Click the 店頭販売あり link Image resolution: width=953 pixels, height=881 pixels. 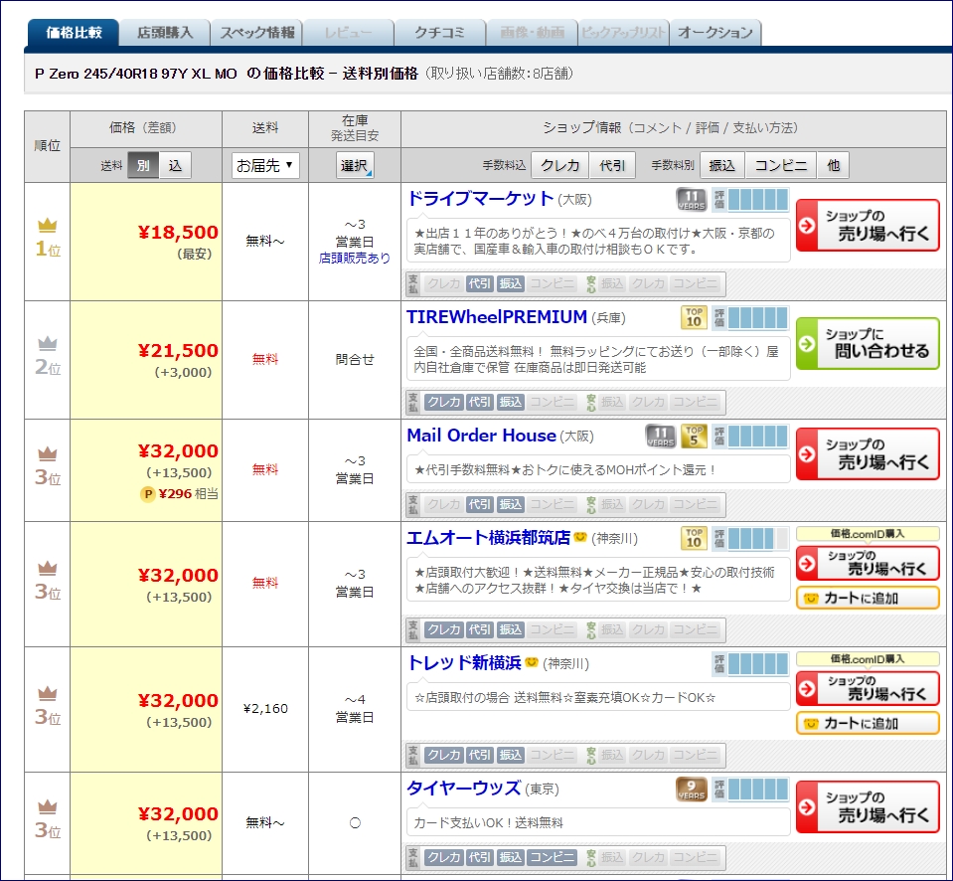point(355,259)
